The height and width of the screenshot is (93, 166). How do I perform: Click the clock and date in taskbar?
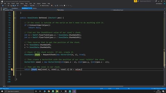coord(158,91)
